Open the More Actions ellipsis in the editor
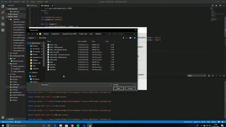The image size is (226, 127). click(x=224, y=6)
